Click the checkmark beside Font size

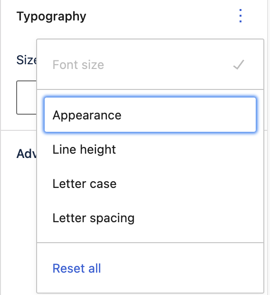pyautogui.click(x=239, y=65)
